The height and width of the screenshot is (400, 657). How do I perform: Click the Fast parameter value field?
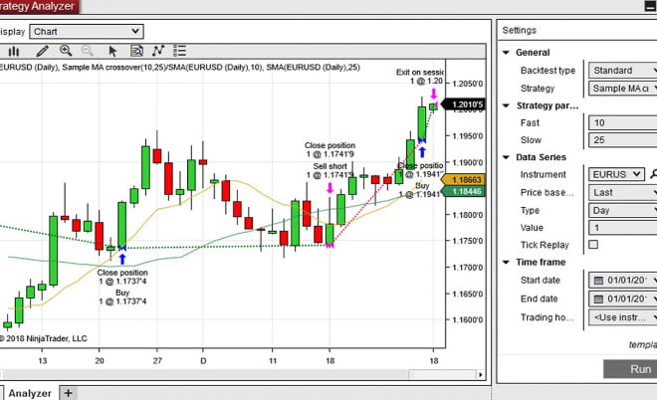[622, 122]
